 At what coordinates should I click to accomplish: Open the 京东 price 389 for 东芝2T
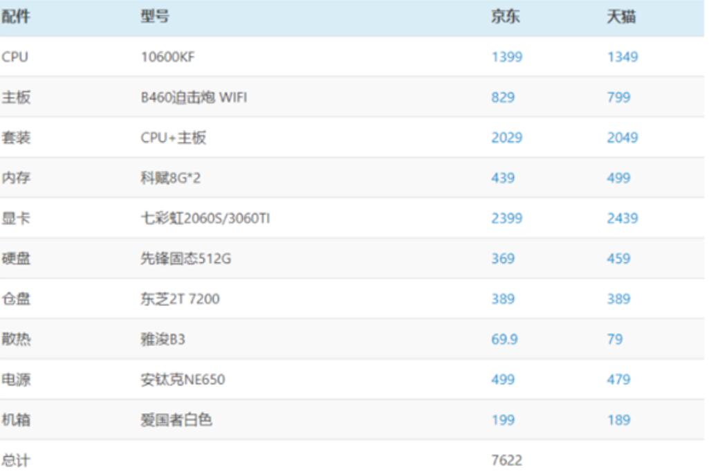click(x=503, y=299)
